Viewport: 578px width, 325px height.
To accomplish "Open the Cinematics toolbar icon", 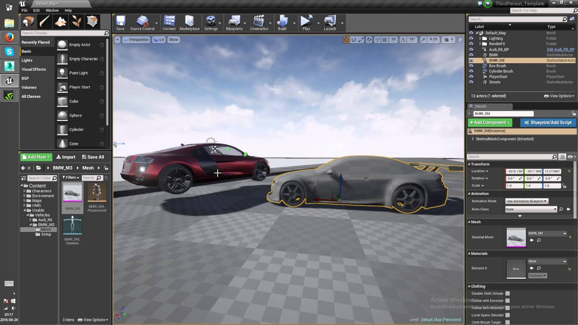I will [259, 23].
